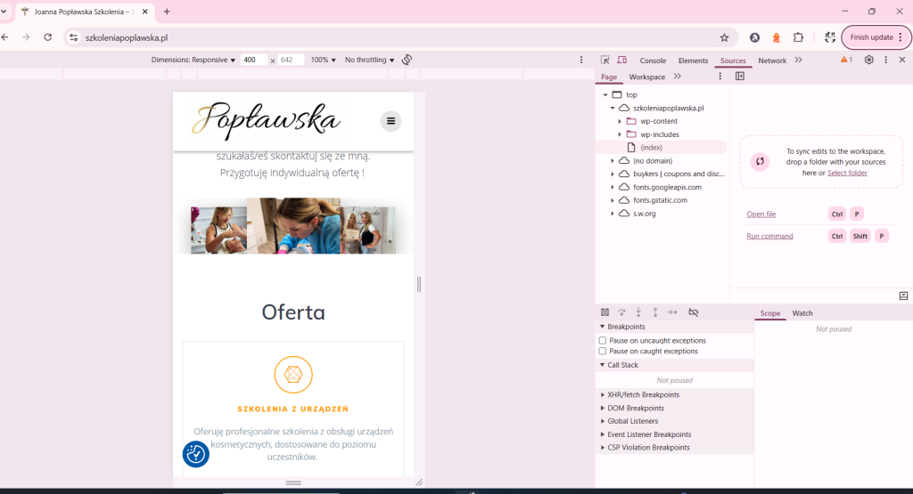913x494 pixels.
Task: Go back to previous page
Action: 5,37
